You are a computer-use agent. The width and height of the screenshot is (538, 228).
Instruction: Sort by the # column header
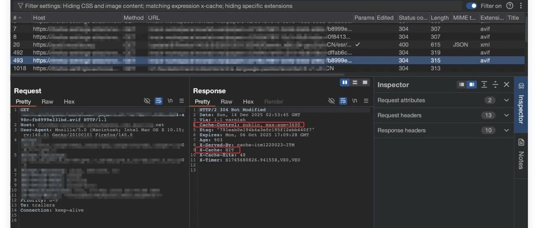pyautogui.click(x=17, y=18)
